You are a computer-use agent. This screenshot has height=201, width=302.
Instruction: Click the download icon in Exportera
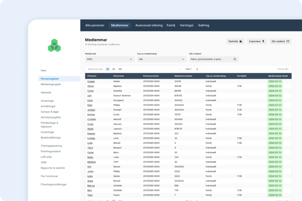coord(263,41)
